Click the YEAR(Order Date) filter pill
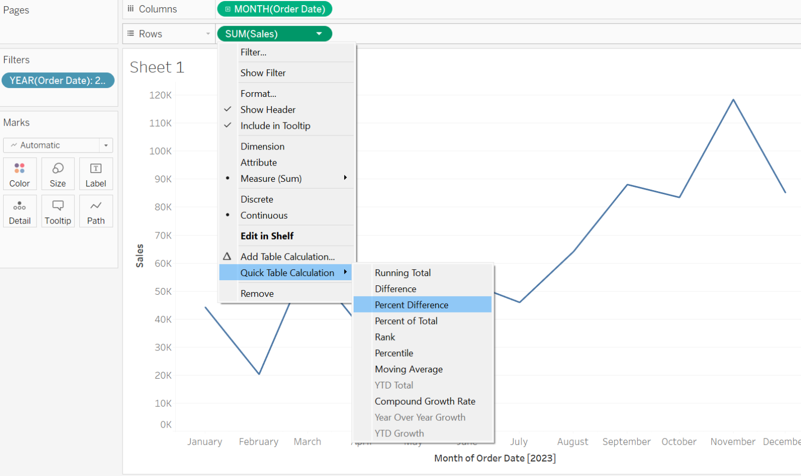 coord(58,80)
